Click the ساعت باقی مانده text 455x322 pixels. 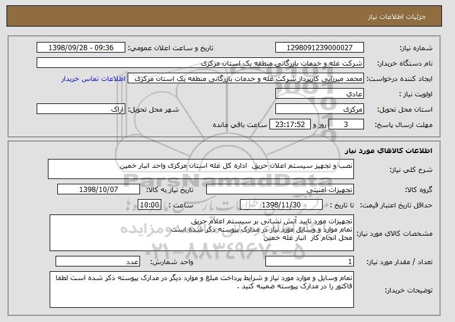tap(240, 125)
